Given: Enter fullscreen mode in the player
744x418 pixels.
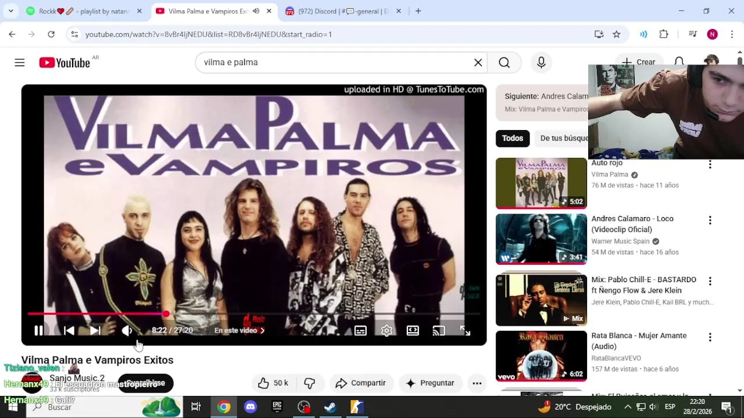Looking at the screenshot, I should [465, 330].
